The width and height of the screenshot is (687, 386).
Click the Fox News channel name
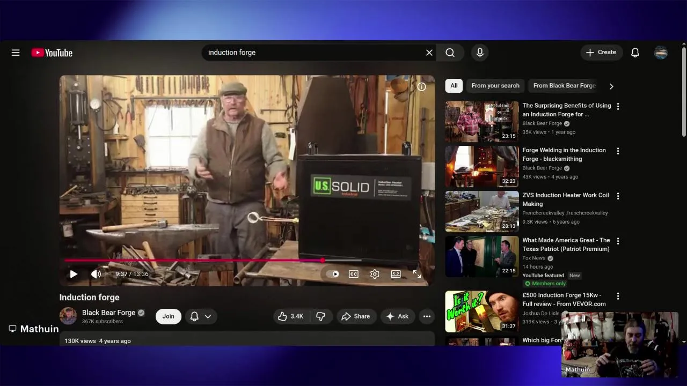[x=534, y=258]
